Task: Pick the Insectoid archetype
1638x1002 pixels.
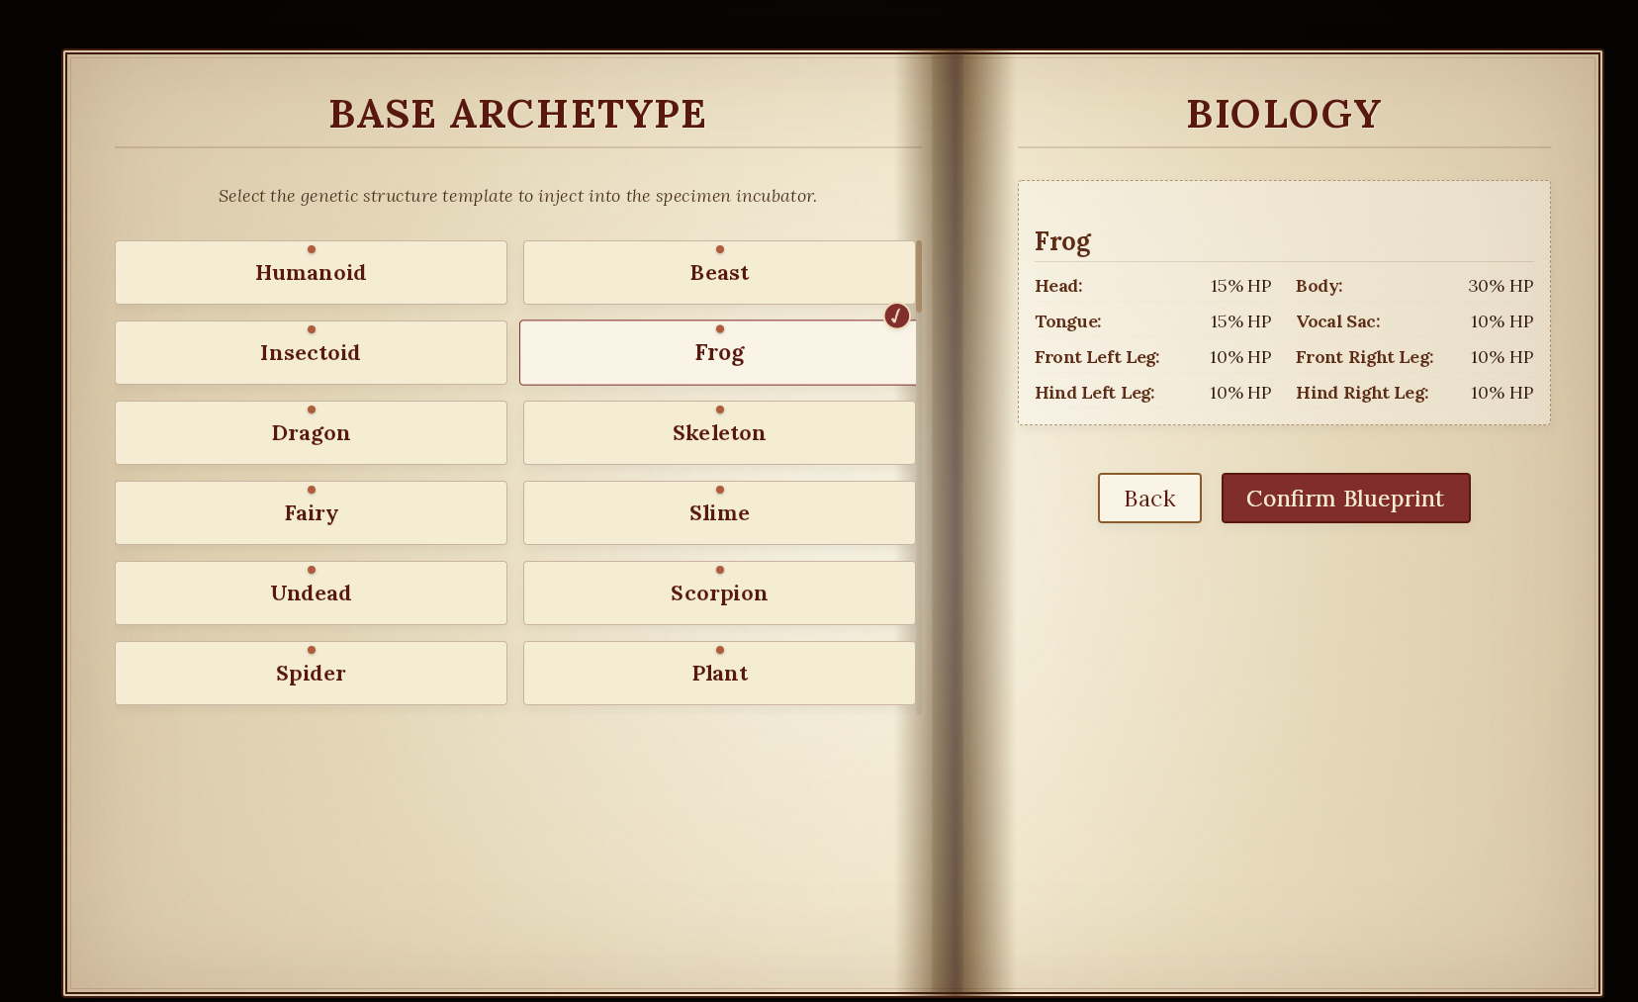Action: click(311, 352)
